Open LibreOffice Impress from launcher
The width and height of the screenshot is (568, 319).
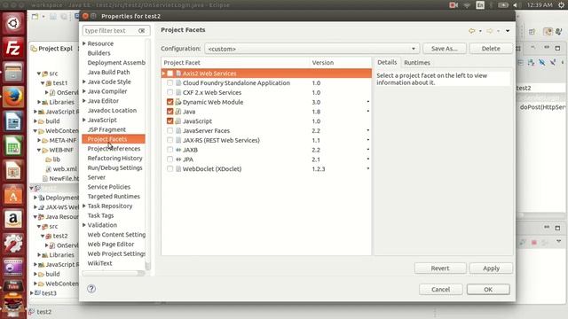point(13,170)
